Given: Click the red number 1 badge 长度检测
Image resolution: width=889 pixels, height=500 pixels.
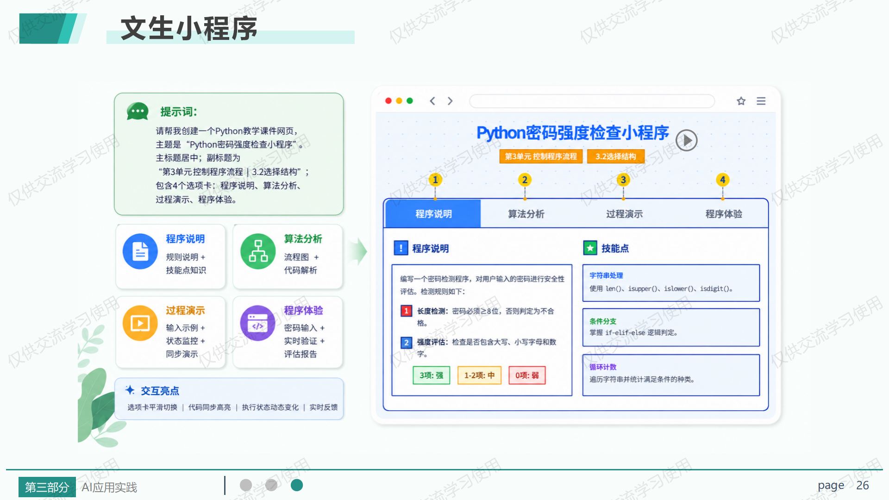Looking at the screenshot, I should coord(406,311).
